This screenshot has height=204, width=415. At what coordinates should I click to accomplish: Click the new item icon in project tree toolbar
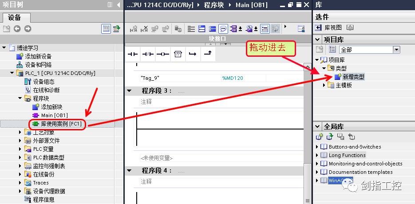coord(6,28)
